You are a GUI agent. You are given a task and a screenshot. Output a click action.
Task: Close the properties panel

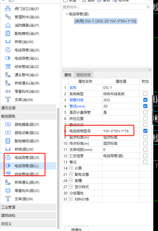150,70
